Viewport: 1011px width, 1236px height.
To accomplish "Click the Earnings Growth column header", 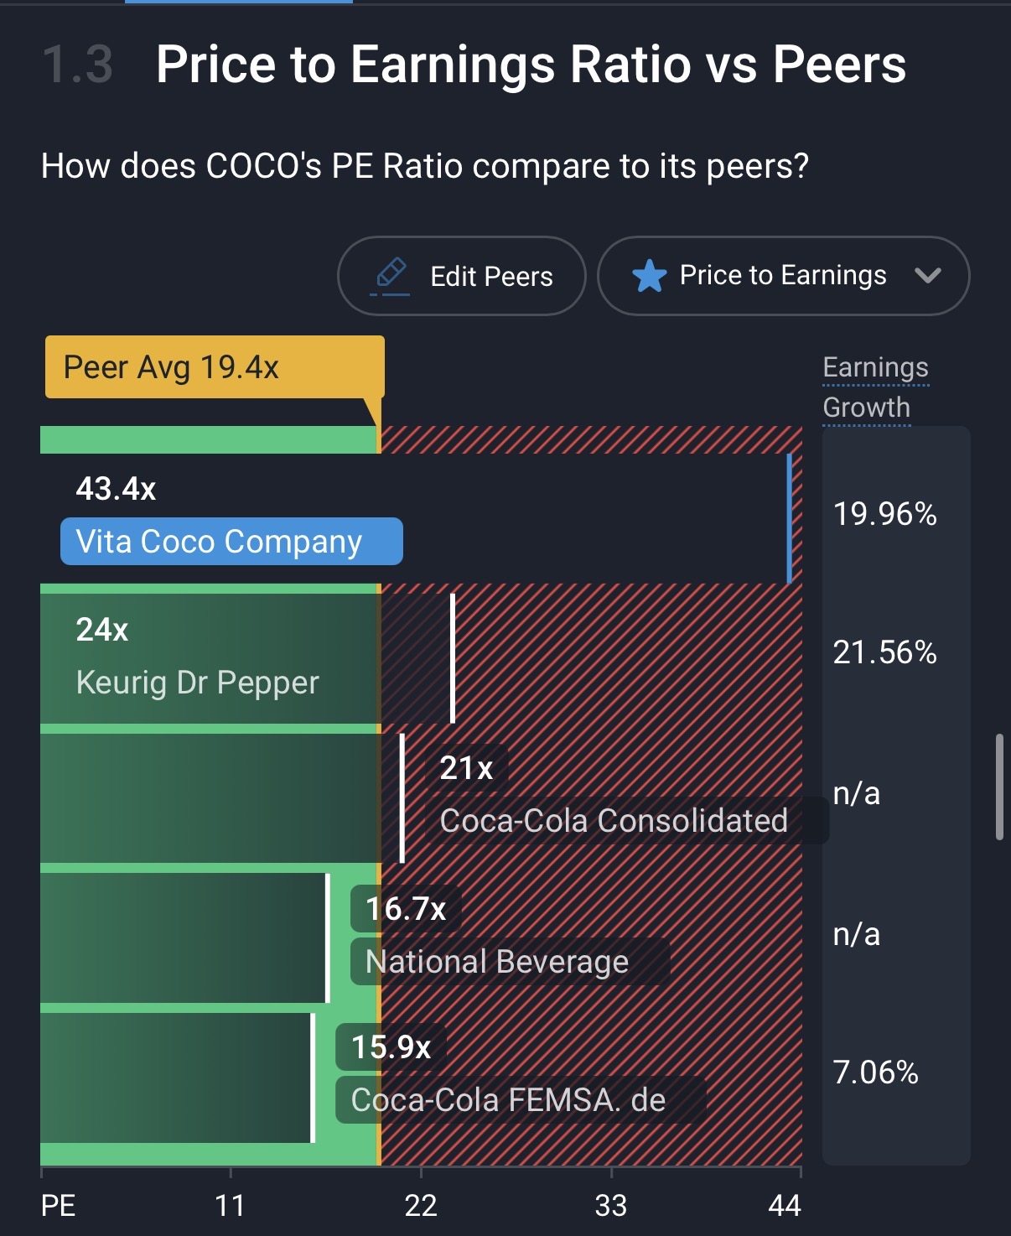I will pos(875,387).
